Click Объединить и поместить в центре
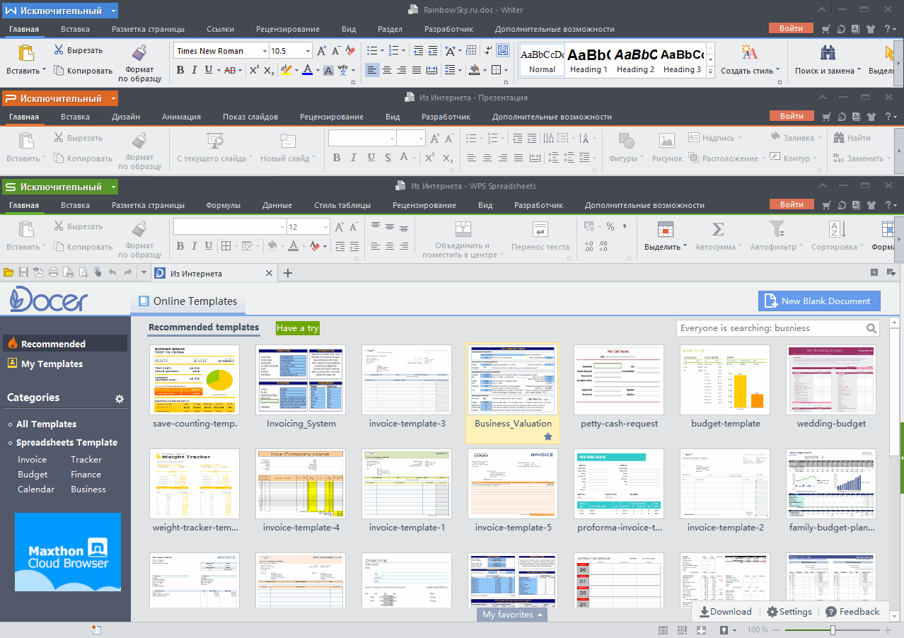This screenshot has width=904, height=638. coord(463,239)
